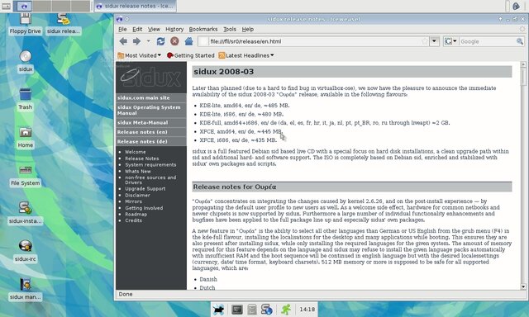The height and width of the screenshot is (317, 529).
Task: Go back using the Back arrow
Action: tap(123, 41)
